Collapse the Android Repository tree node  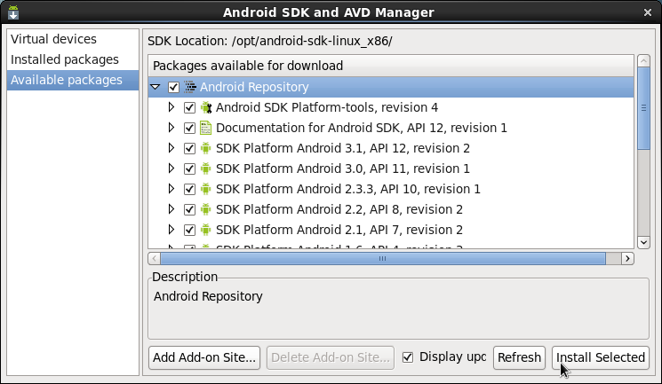tap(156, 87)
